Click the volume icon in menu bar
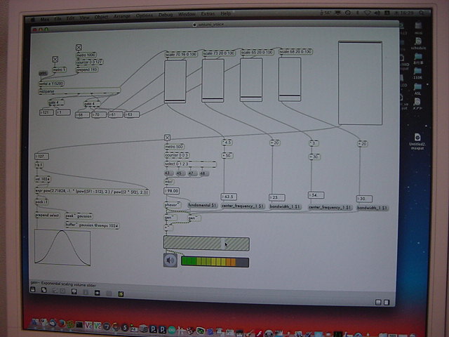The image size is (449, 337). [377, 13]
